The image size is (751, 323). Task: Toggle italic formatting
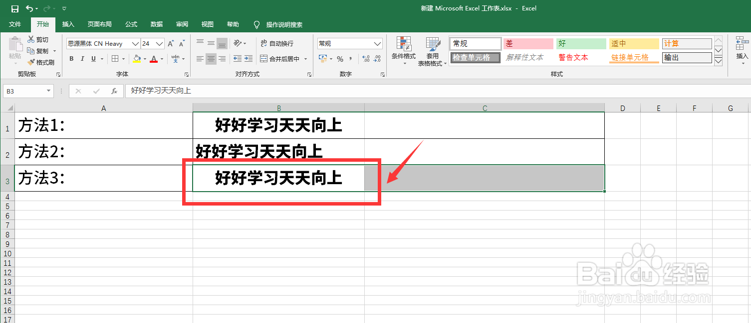coord(83,59)
